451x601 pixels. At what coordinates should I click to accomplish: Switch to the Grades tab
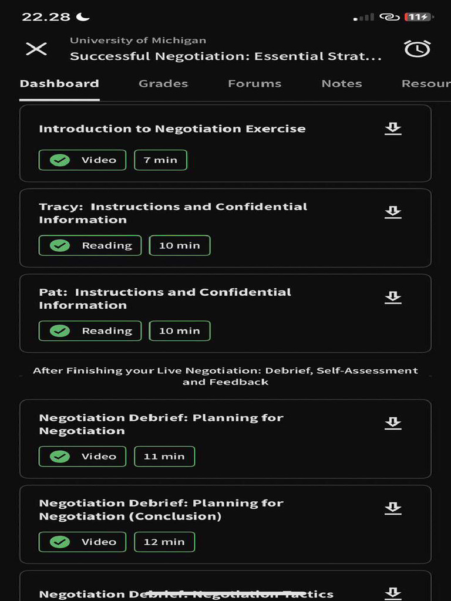click(163, 83)
